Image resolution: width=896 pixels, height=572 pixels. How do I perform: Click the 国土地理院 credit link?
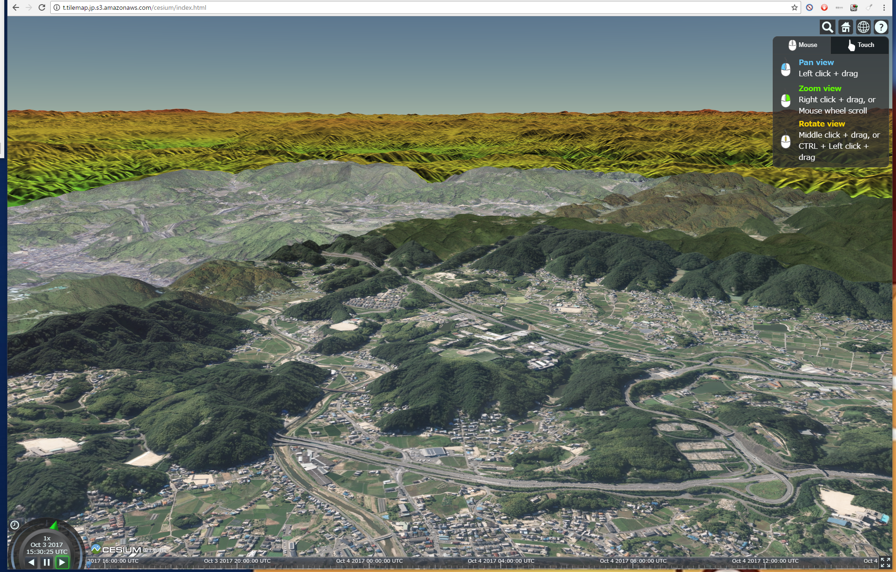[154, 550]
